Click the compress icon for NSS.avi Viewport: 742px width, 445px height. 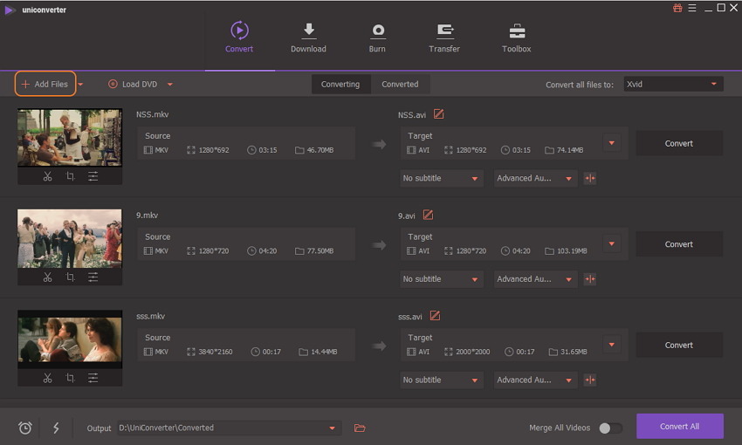point(589,178)
